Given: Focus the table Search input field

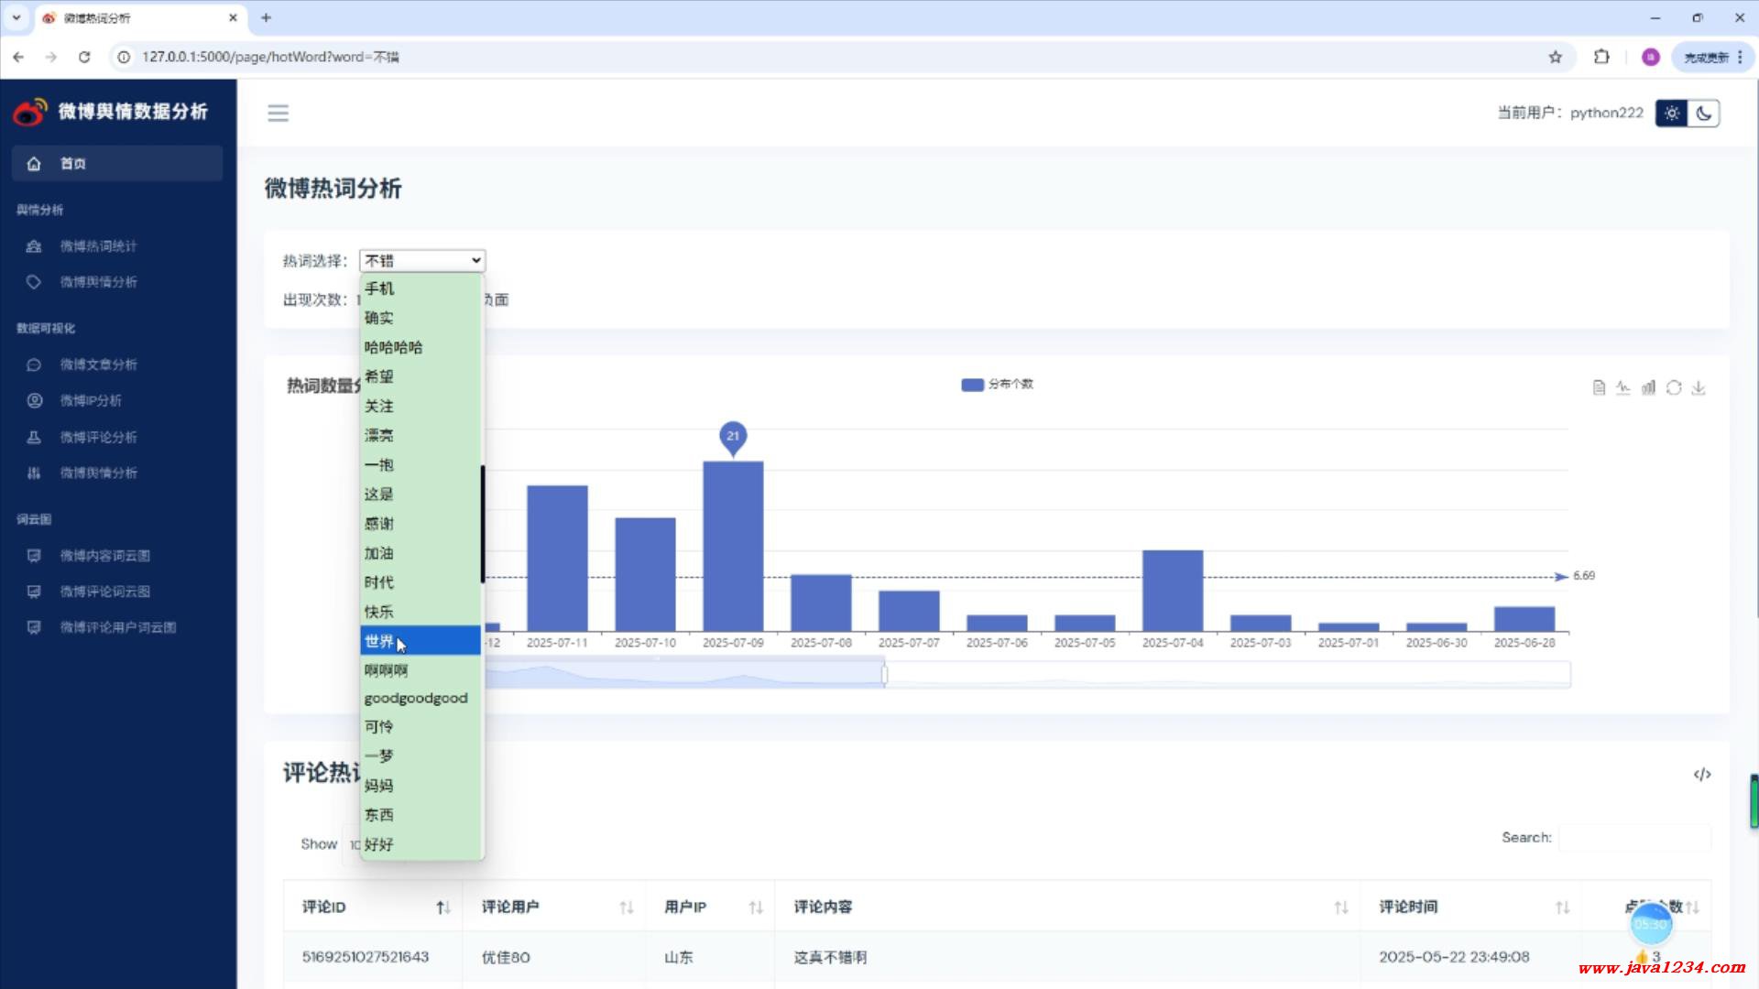Looking at the screenshot, I should point(1633,837).
